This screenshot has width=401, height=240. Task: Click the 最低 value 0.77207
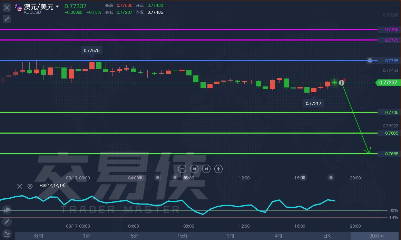pyautogui.click(x=124, y=12)
